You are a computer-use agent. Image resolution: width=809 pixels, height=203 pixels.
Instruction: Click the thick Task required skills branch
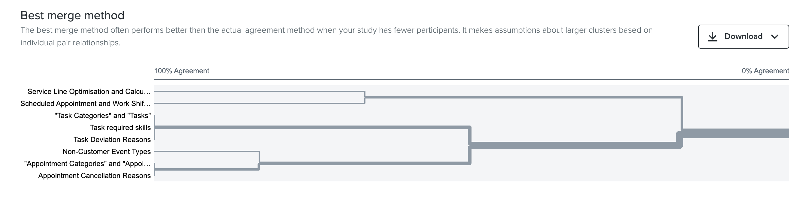click(311, 127)
